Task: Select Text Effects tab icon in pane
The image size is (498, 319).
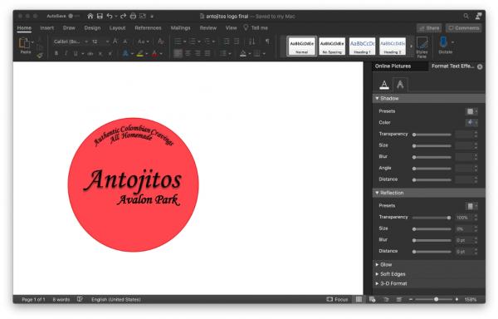Action: click(400, 85)
